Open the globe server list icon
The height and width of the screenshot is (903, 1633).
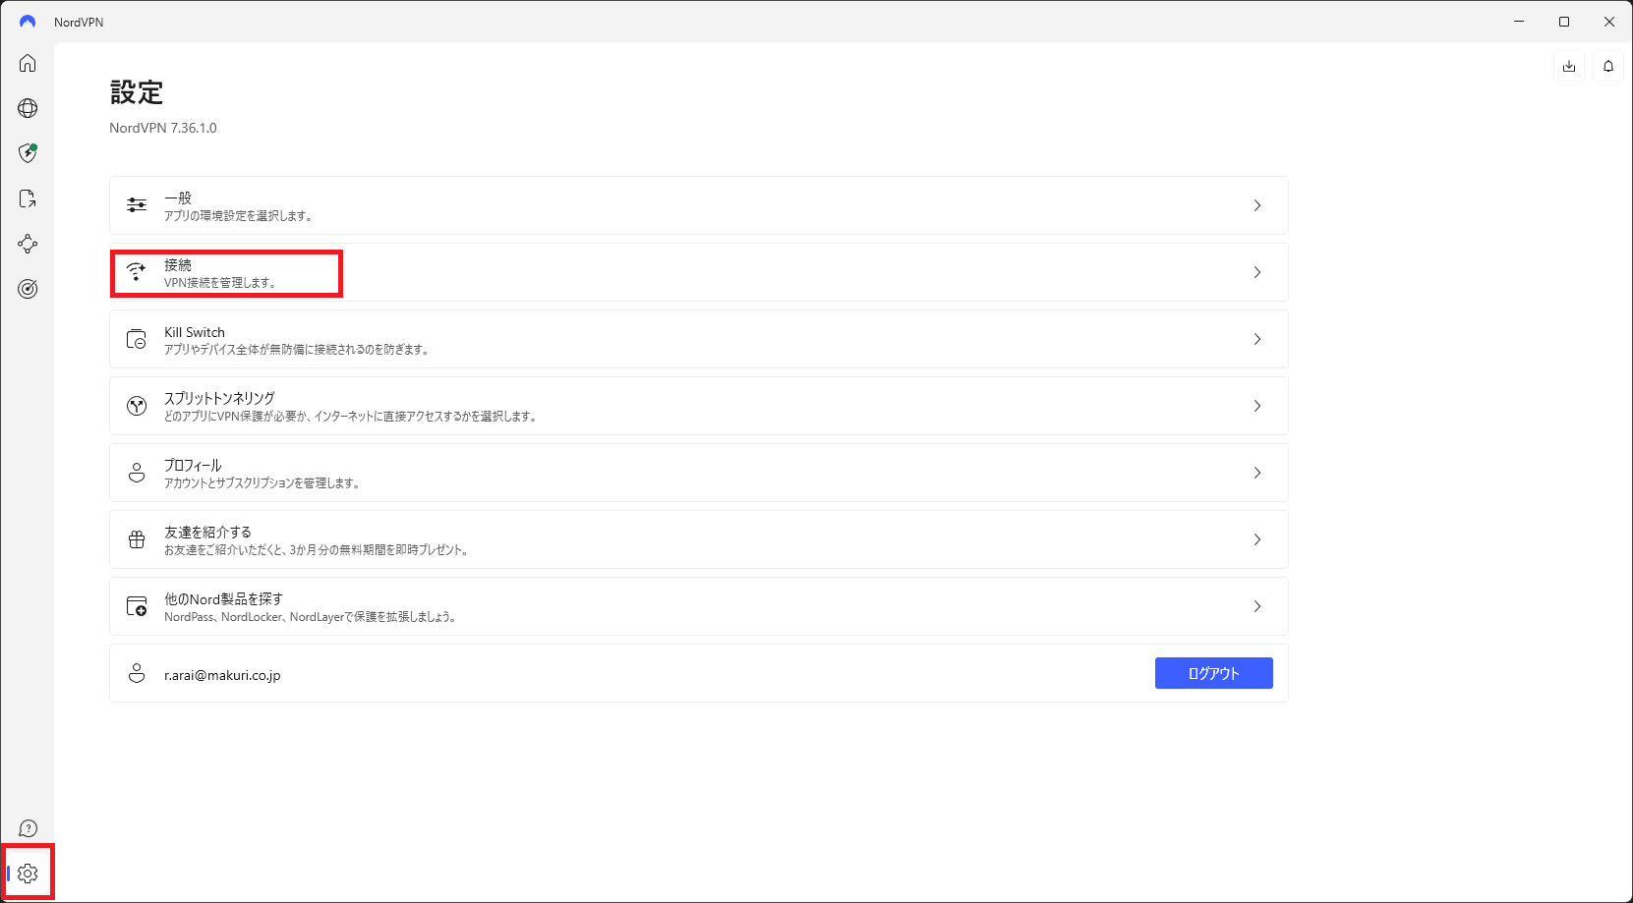point(28,108)
